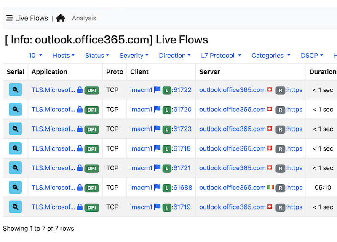Go to the home icon
Image resolution: width=337 pixels, height=242 pixels.
point(61,18)
